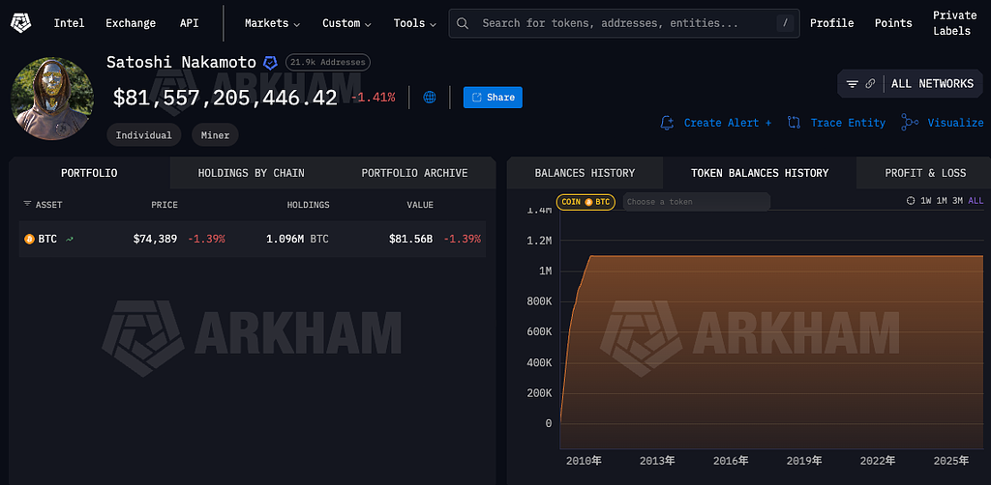Open the Profit & Loss tab
The height and width of the screenshot is (485, 991).
click(x=925, y=173)
